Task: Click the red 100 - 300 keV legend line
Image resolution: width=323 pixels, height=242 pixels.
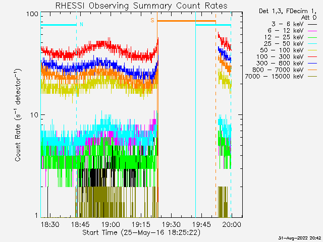Action: coord(312,57)
